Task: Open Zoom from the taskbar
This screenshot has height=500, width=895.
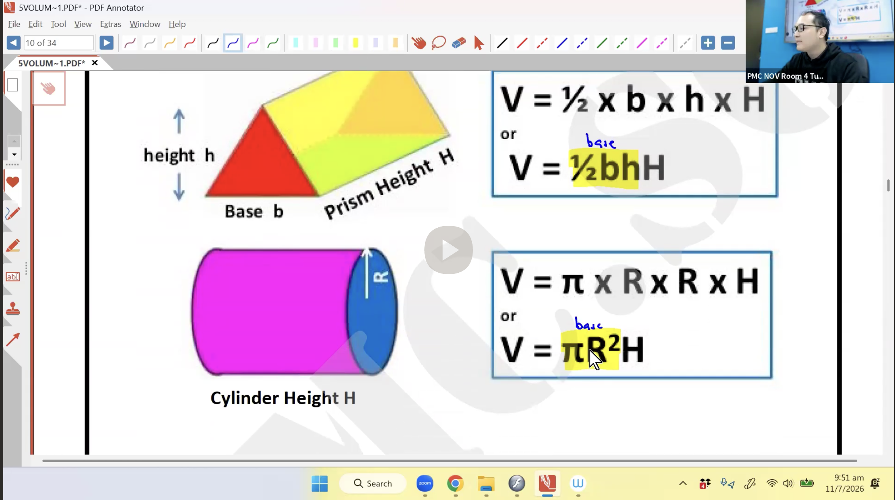Action: tap(425, 483)
